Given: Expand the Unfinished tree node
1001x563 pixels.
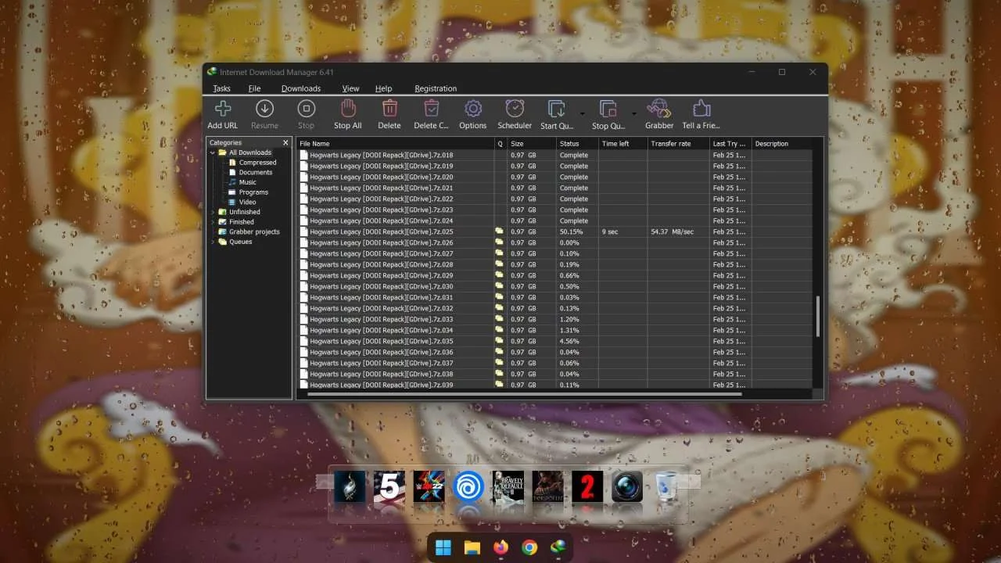Looking at the screenshot, I should coord(213,212).
